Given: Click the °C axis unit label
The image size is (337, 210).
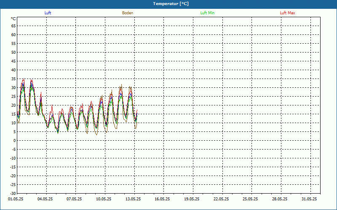Looking at the screenshot, I should (13, 19).
